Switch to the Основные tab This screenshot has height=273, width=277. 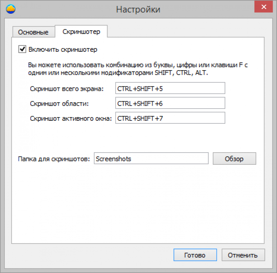tap(33, 32)
